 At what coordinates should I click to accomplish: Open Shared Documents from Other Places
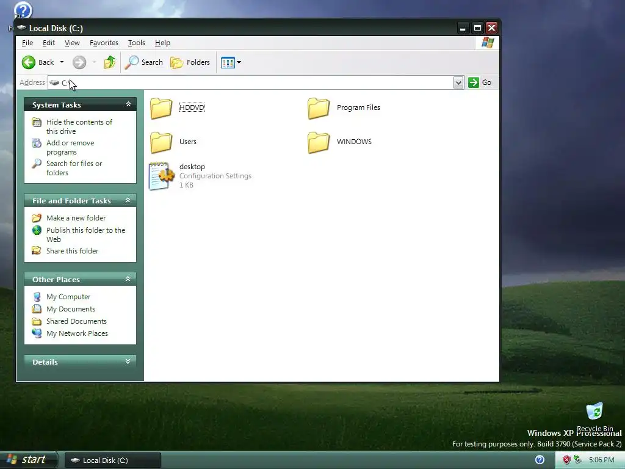click(x=76, y=321)
